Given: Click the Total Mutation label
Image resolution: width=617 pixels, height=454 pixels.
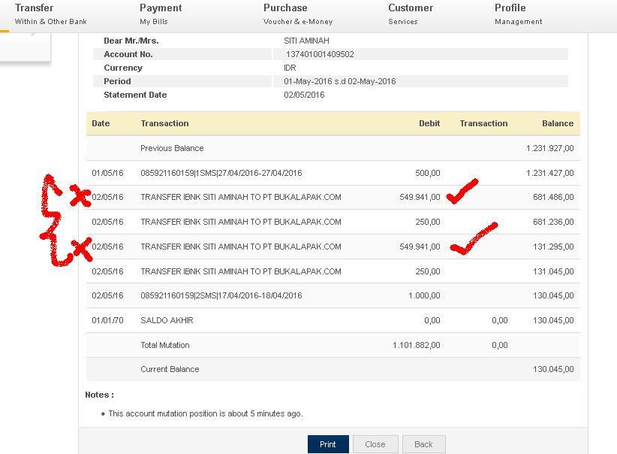Looking at the screenshot, I should coord(165,345).
